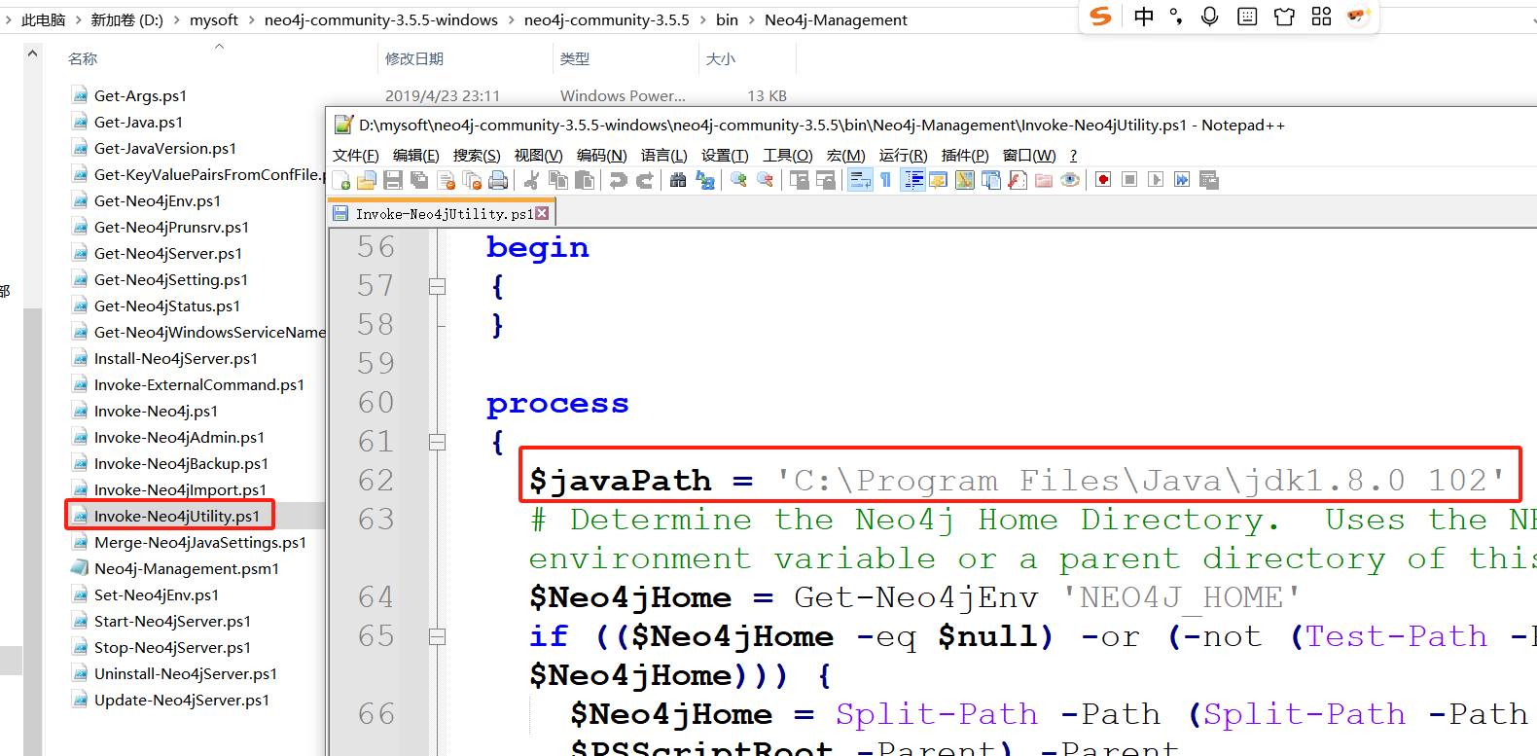This screenshot has width=1537, height=756.
Task: Toggle Show Indent Guide icon
Action: click(913, 180)
